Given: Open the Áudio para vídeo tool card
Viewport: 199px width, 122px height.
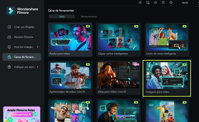Looking at the screenshot, I should (x=70, y=40).
